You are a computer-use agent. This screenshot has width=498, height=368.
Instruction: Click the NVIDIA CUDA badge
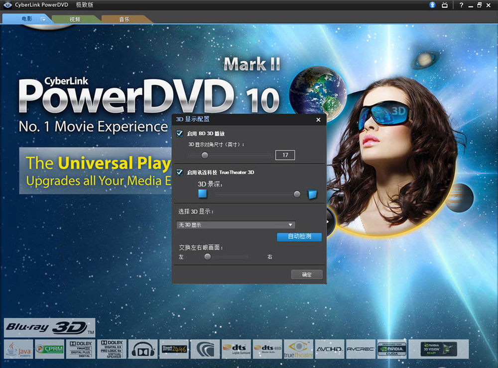pos(392,349)
